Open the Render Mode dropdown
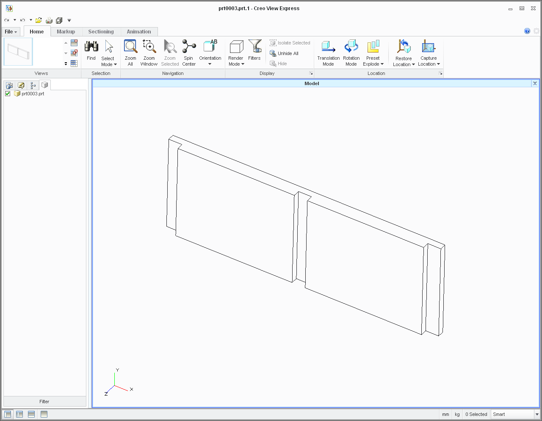This screenshot has width=542, height=421. pos(236,61)
